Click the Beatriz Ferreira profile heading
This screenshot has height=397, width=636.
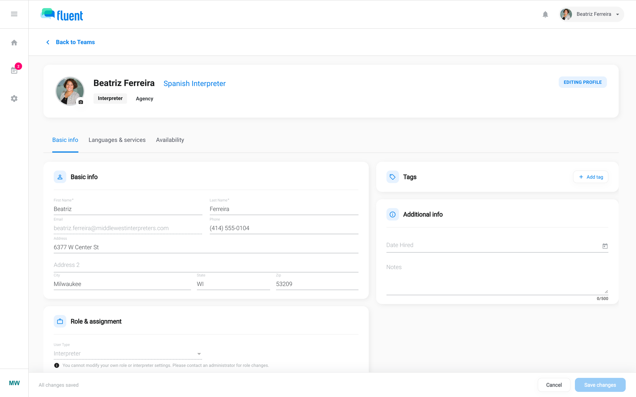tap(124, 83)
